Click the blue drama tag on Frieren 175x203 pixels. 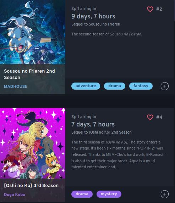pyautogui.click(x=115, y=86)
